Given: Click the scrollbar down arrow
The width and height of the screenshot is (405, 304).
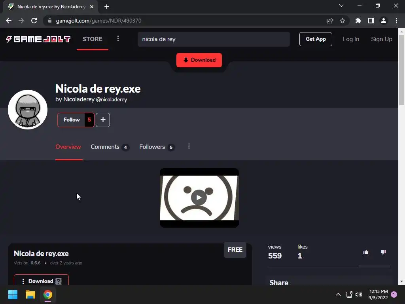Looking at the screenshot, I should point(401,281).
